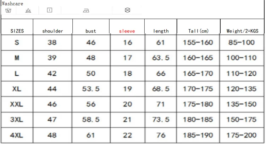Select the shoulder column header
266x144 pixels.
point(52,31)
